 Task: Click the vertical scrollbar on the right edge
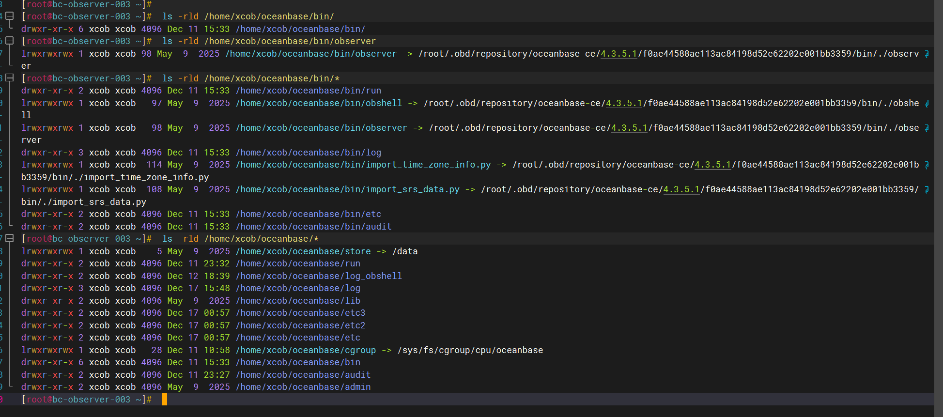pos(938,208)
